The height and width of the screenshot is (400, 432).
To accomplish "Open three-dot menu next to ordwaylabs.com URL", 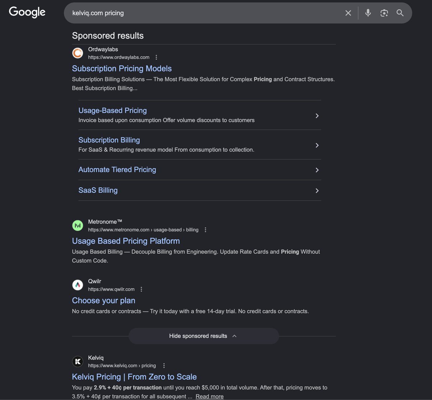I will click(x=156, y=57).
